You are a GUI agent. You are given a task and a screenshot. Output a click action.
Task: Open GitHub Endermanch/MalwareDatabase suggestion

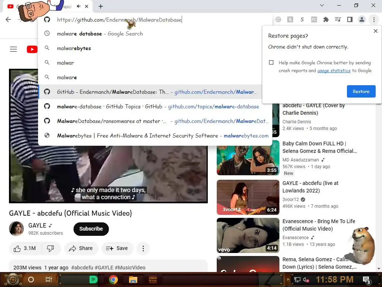155,92
